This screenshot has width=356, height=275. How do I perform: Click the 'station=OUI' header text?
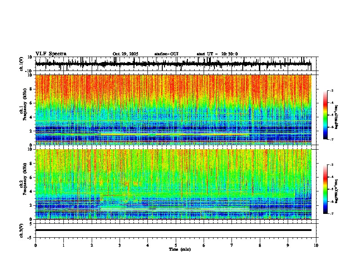coord(166,54)
